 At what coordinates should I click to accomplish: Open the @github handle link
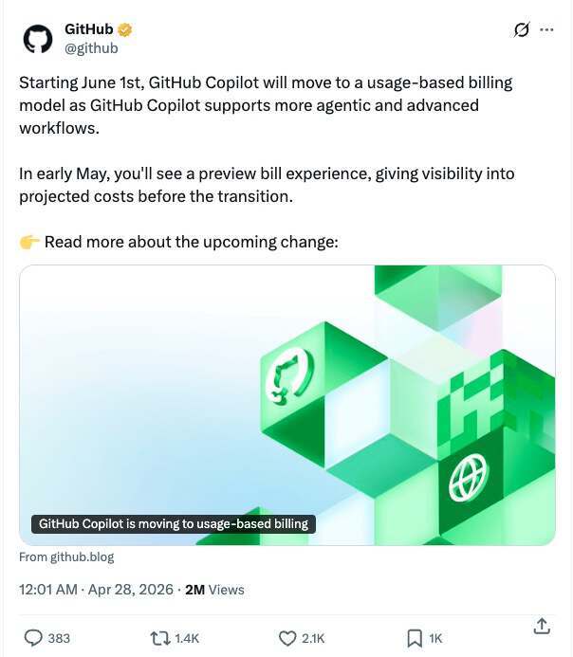[90, 48]
